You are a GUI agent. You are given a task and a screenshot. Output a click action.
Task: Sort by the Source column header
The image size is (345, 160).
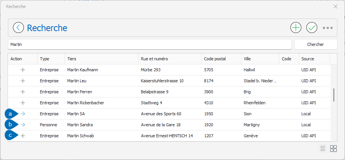(314, 59)
